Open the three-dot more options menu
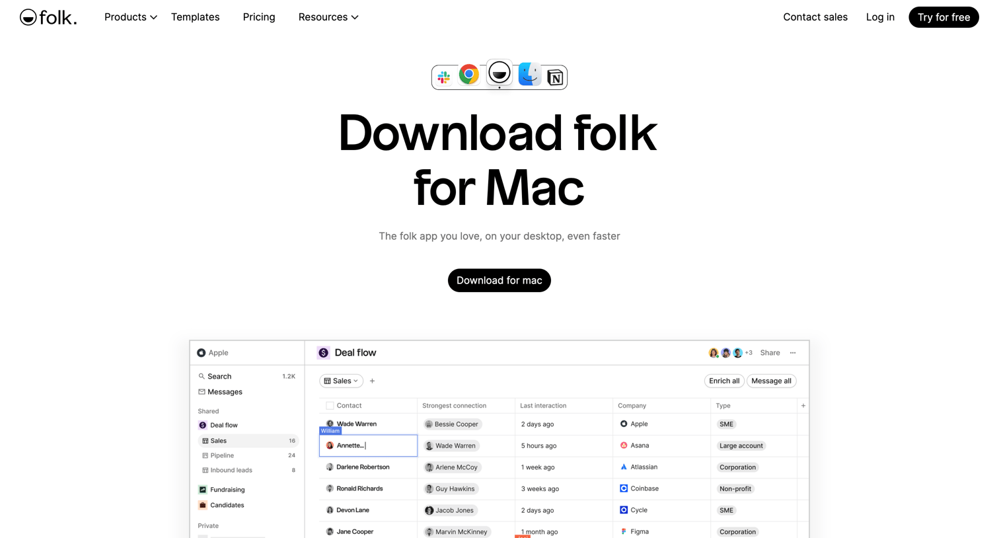Image resolution: width=999 pixels, height=538 pixels. 793,353
